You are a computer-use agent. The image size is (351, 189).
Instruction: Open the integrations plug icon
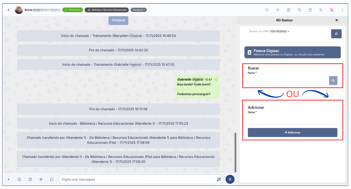tap(278, 10)
